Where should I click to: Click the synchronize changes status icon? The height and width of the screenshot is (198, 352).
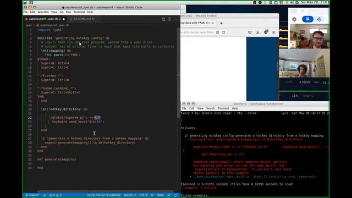coord(45,195)
